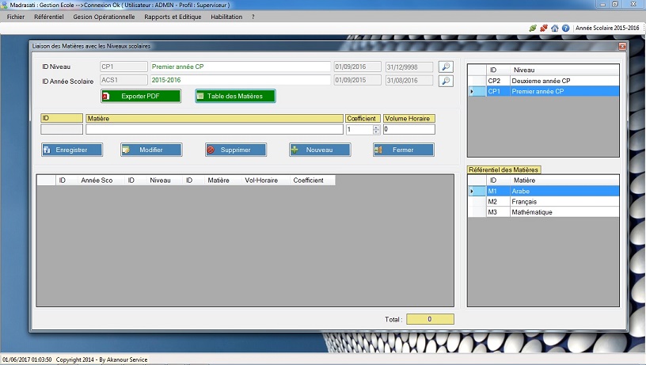Image resolution: width=646 pixels, height=365 pixels.
Task: Click the ID input field under ID header
Action: tap(62, 129)
